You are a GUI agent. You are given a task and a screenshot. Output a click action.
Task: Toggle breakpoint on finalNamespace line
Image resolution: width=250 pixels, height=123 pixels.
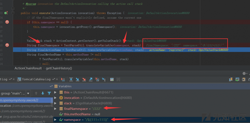pos(7,45)
